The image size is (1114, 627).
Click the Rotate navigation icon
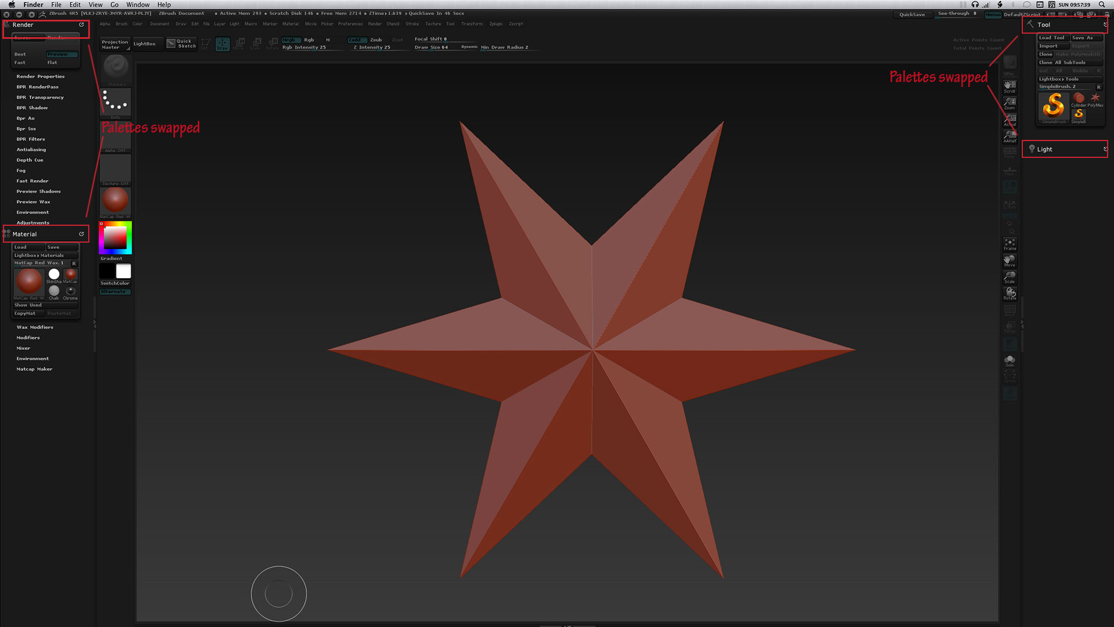[x=1010, y=294]
